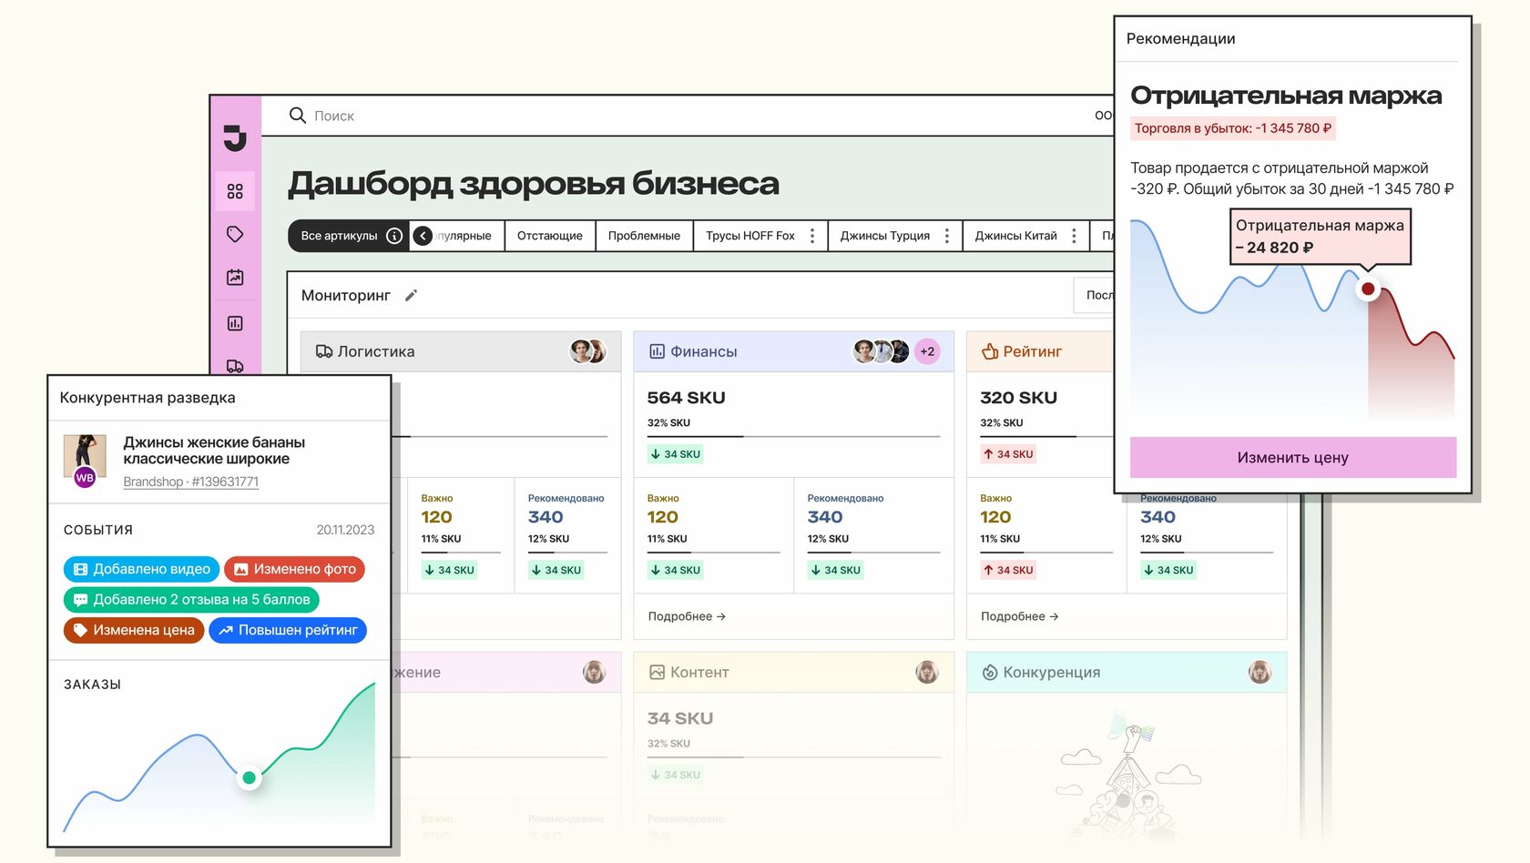Viewport: 1530px width, 863px height.
Task: Click the 34 SKU value in Контент
Action: click(x=680, y=718)
